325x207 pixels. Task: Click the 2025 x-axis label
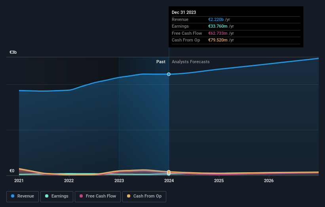click(219, 181)
